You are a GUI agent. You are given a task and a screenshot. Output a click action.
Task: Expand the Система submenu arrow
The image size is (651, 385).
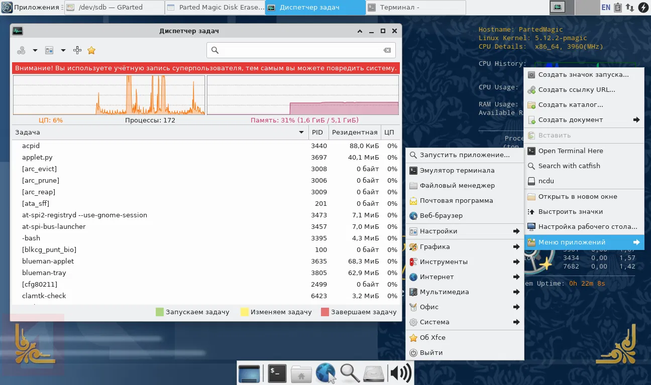(x=516, y=322)
